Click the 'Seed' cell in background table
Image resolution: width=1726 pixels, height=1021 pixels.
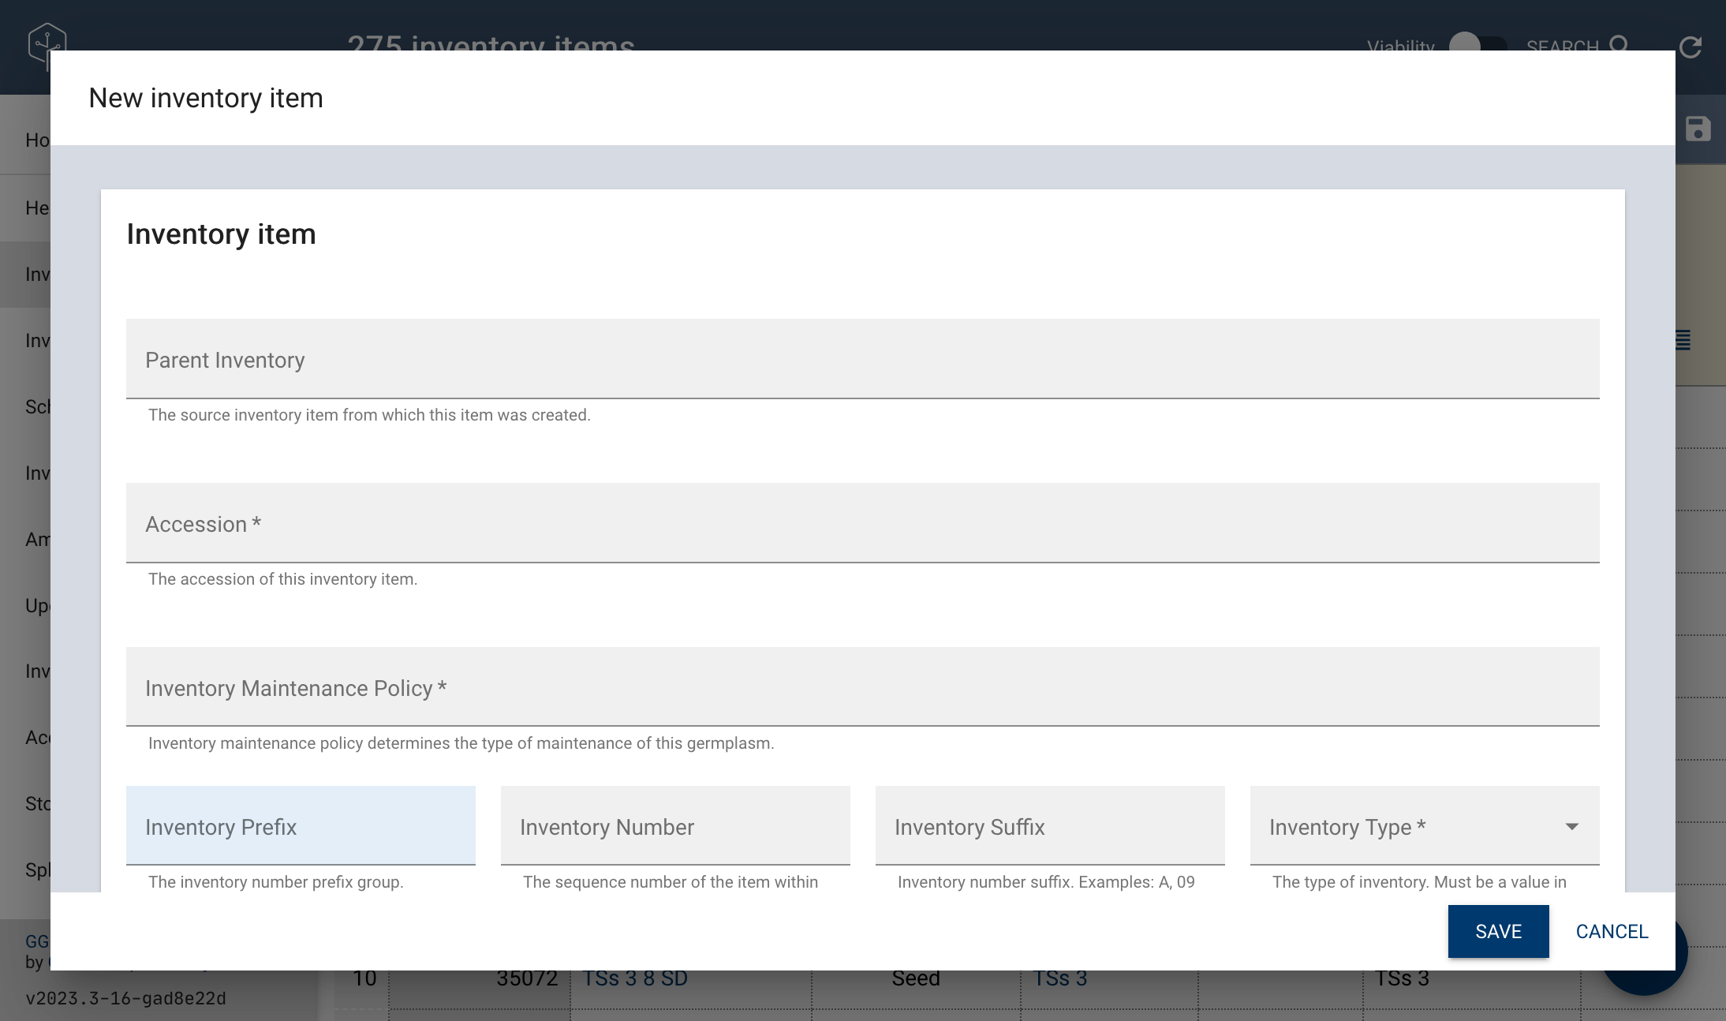[x=916, y=979]
